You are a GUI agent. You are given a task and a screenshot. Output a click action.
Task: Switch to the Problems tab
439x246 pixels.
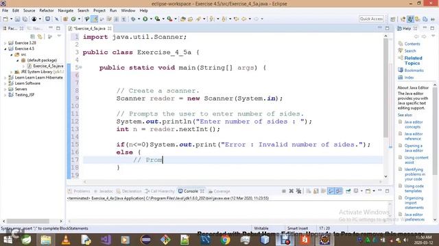pos(79,191)
